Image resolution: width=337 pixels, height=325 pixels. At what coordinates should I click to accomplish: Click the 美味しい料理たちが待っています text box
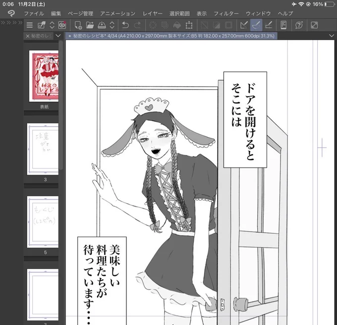click(102, 281)
